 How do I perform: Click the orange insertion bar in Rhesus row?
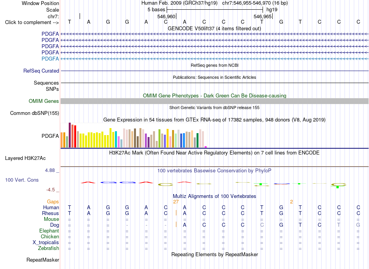pos(176,213)
